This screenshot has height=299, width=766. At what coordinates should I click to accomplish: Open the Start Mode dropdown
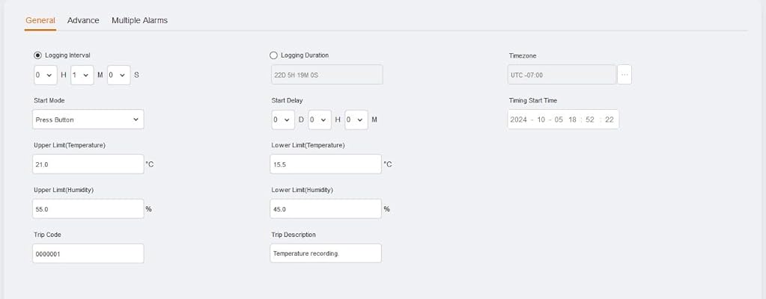click(88, 120)
